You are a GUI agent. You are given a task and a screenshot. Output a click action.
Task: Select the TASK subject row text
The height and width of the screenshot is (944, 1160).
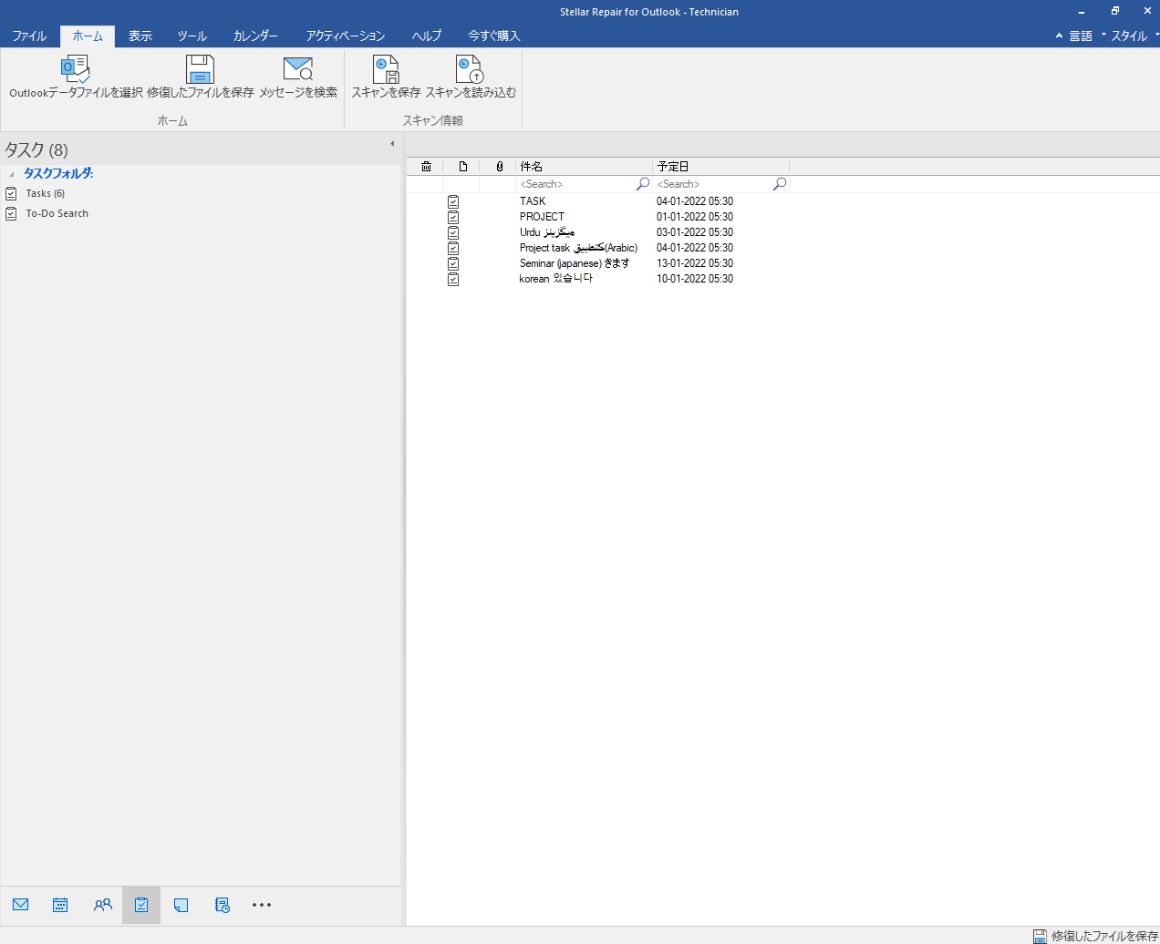(533, 201)
